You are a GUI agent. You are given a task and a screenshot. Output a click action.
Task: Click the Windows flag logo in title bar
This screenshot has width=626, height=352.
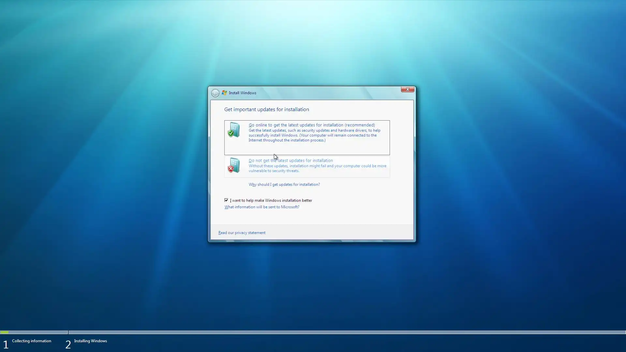pyautogui.click(x=224, y=93)
